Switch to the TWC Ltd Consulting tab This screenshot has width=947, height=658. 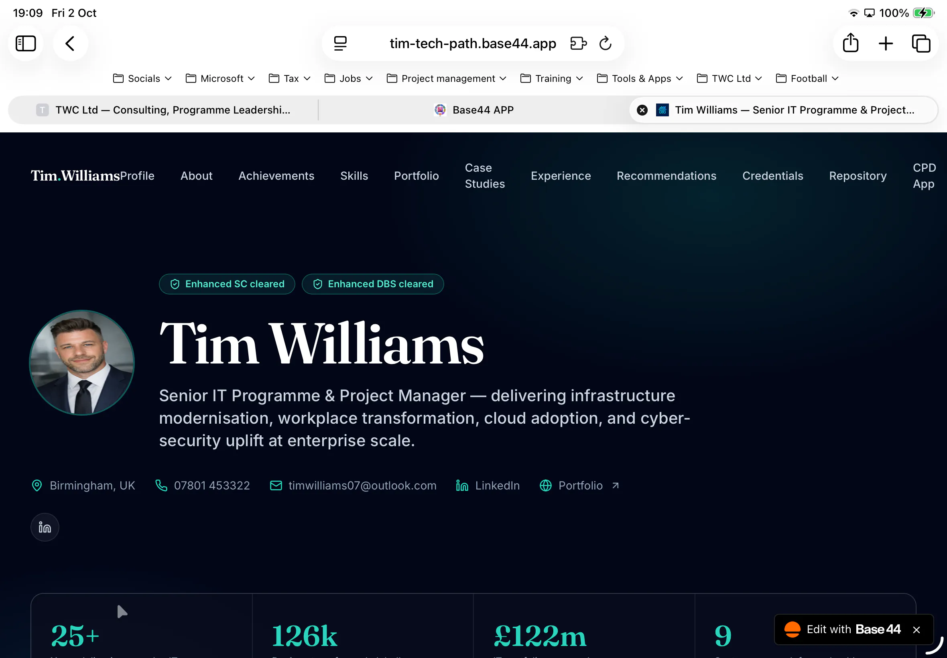point(163,110)
